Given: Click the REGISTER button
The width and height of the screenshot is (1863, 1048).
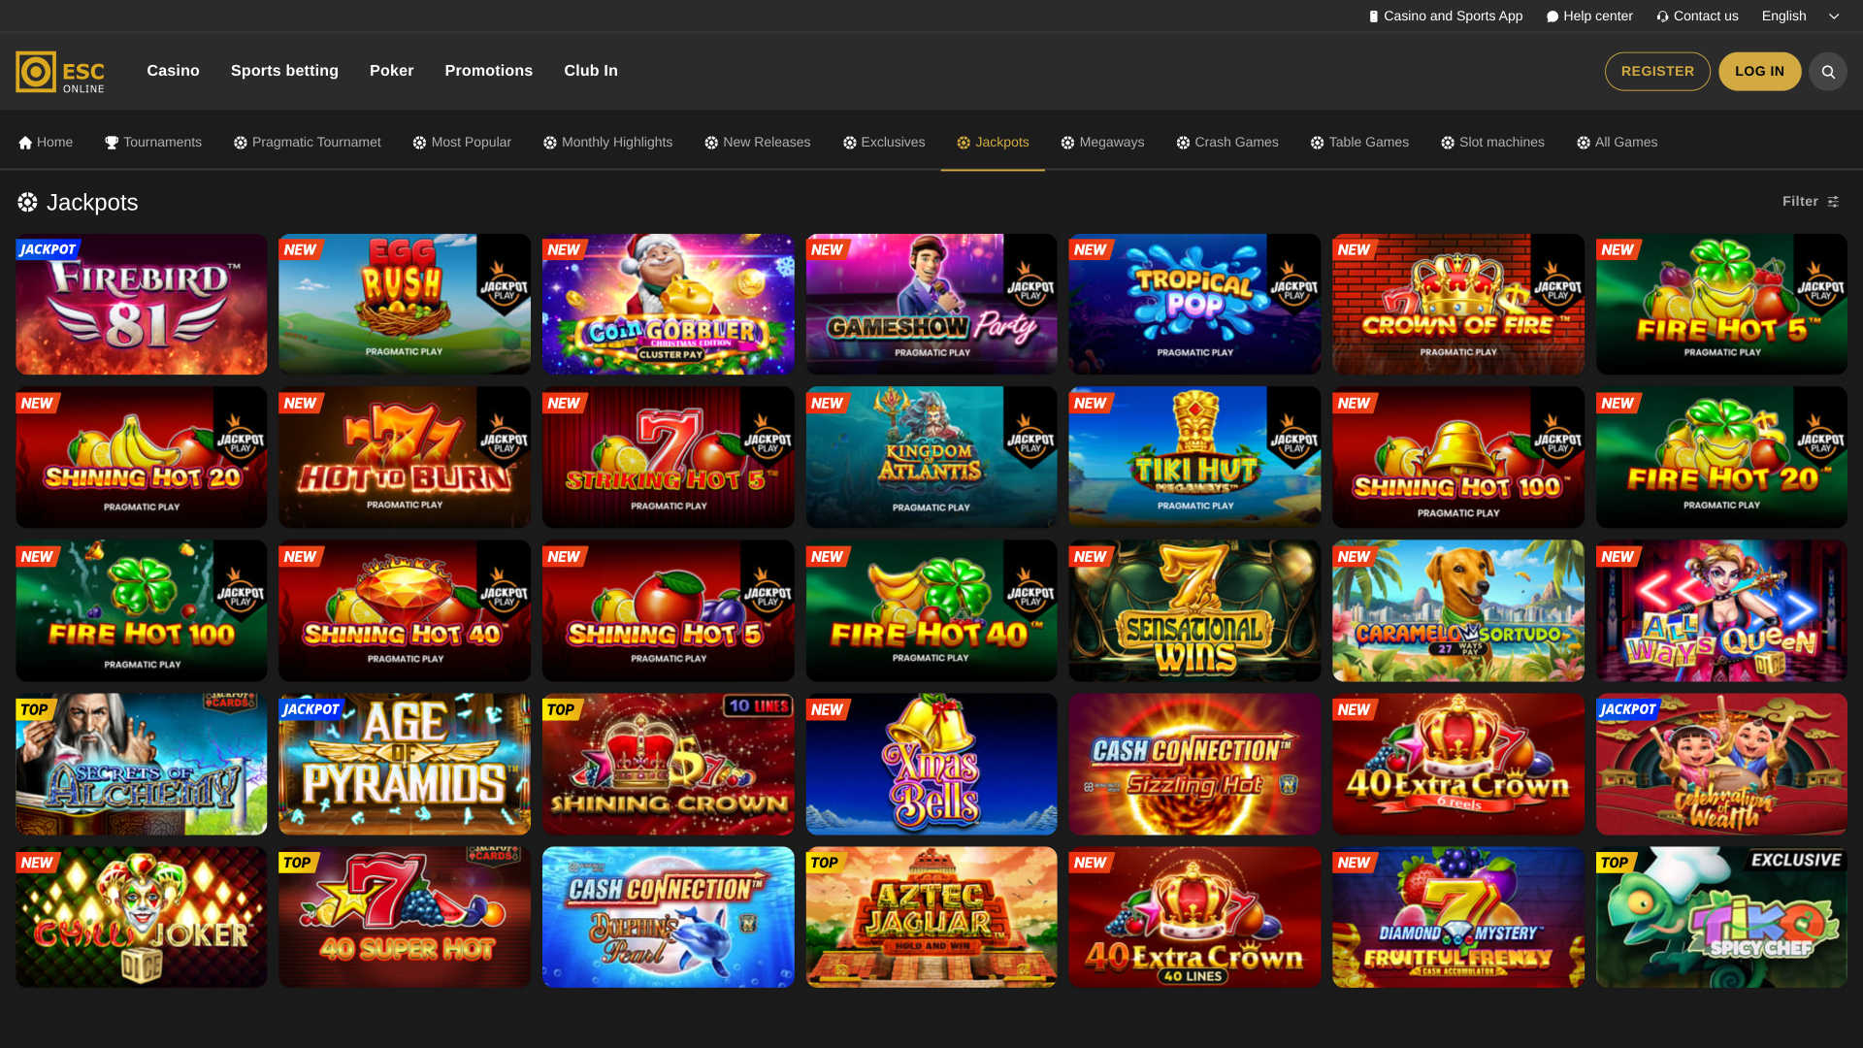Looking at the screenshot, I should (1657, 71).
